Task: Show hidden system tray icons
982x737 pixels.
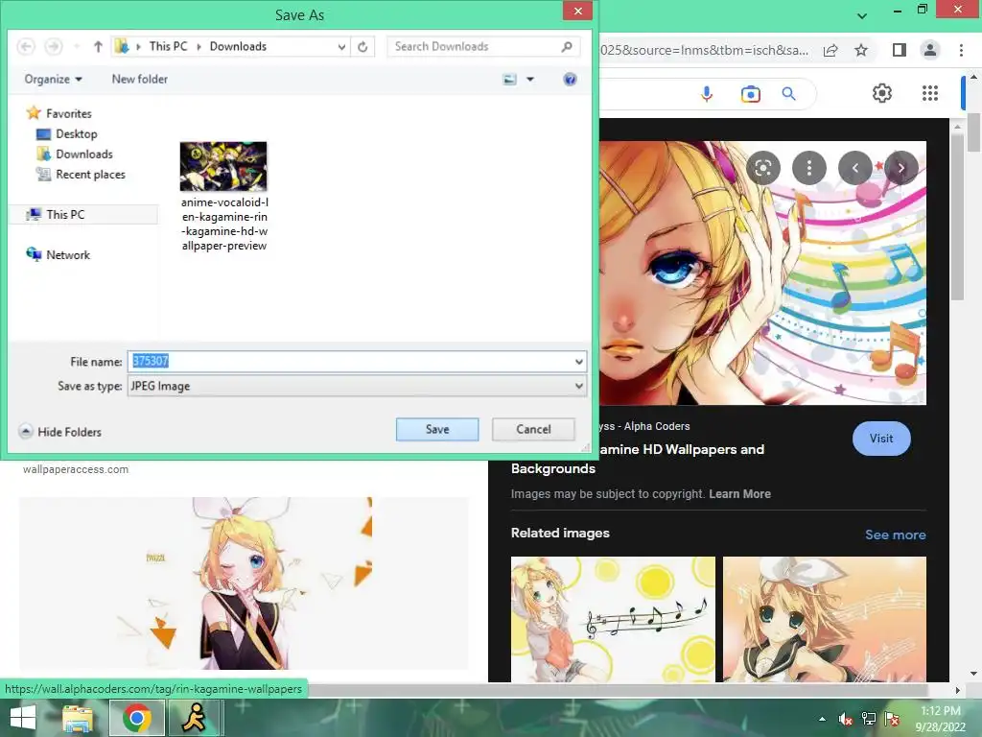Action: coord(822,719)
